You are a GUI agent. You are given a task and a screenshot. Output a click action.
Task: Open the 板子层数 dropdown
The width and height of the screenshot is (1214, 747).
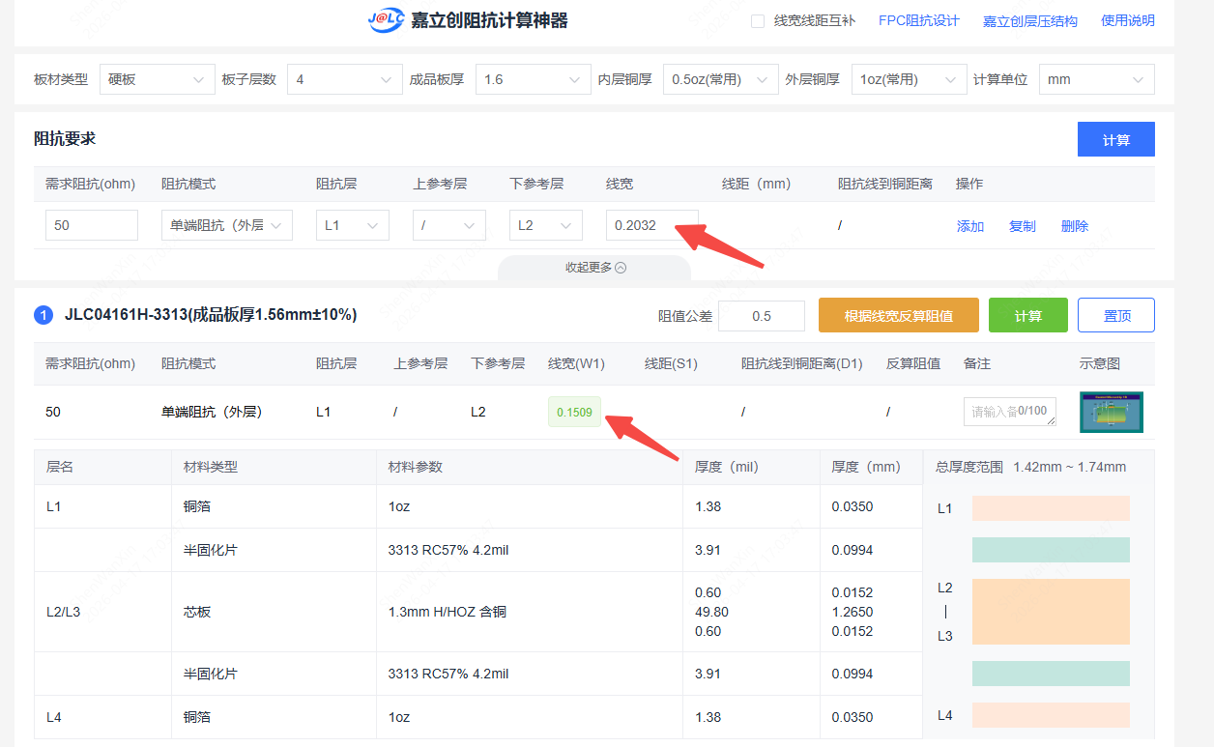(x=345, y=79)
